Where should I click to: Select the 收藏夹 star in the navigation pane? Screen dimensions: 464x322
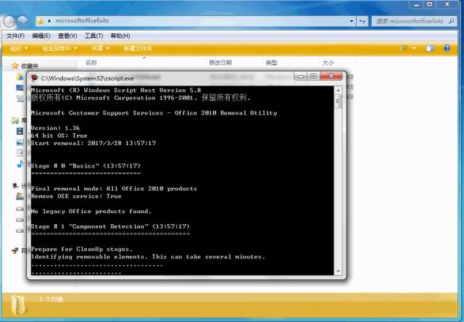pyautogui.click(x=14, y=66)
